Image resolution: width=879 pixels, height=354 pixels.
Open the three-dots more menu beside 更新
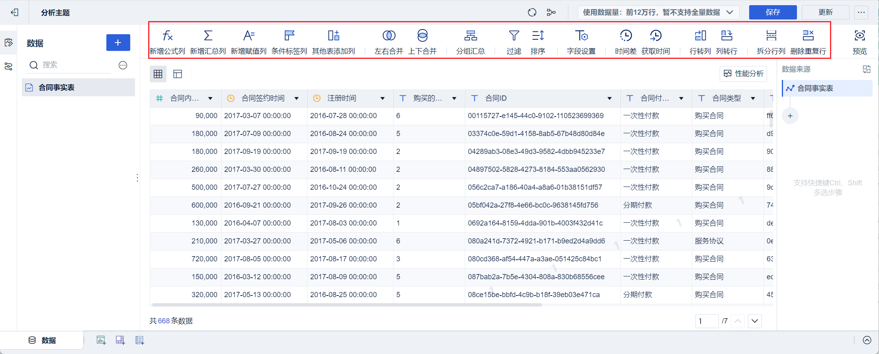click(861, 12)
